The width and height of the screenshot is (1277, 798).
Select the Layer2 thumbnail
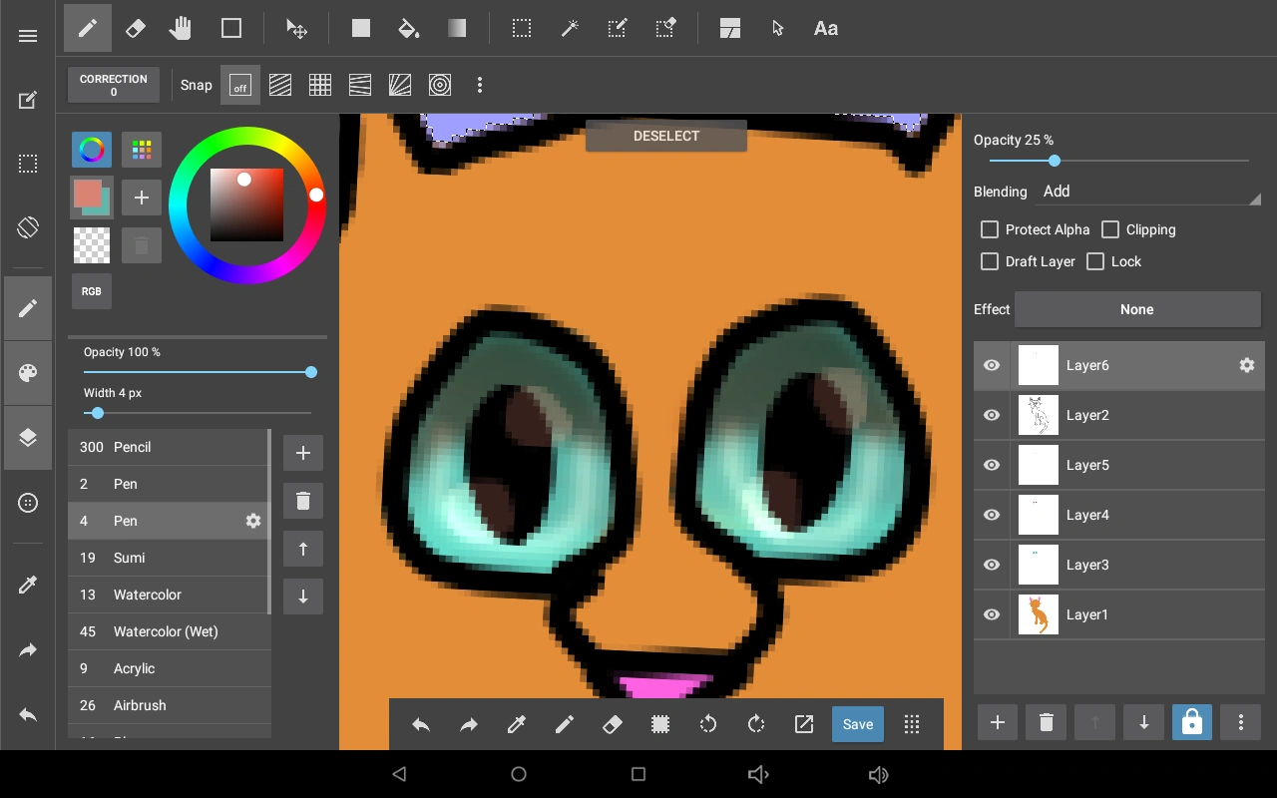[x=1038, y=415]
